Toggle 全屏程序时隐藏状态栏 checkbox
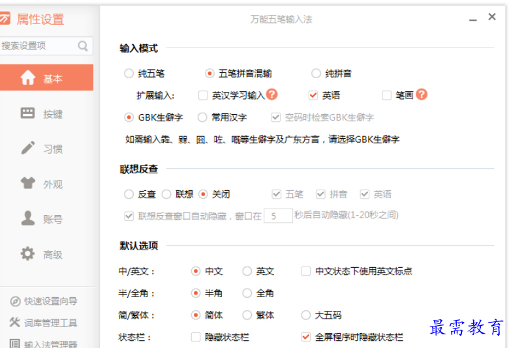 [306, 337]
